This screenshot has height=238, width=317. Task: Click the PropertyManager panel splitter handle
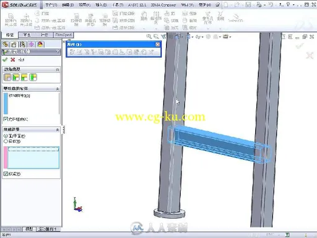click(64, 130)
